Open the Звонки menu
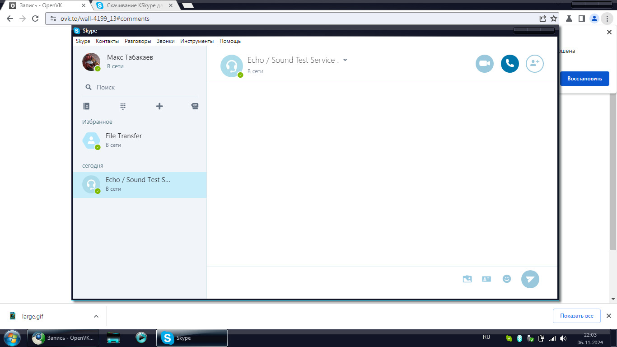Image resolution: width=617 pixels, height=347 pixels. [166, 41]
